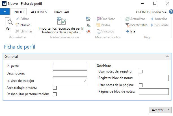This screenshot has height=116, width=173.
Task: Click the red X remove translated resources icon
Action: 88,31
